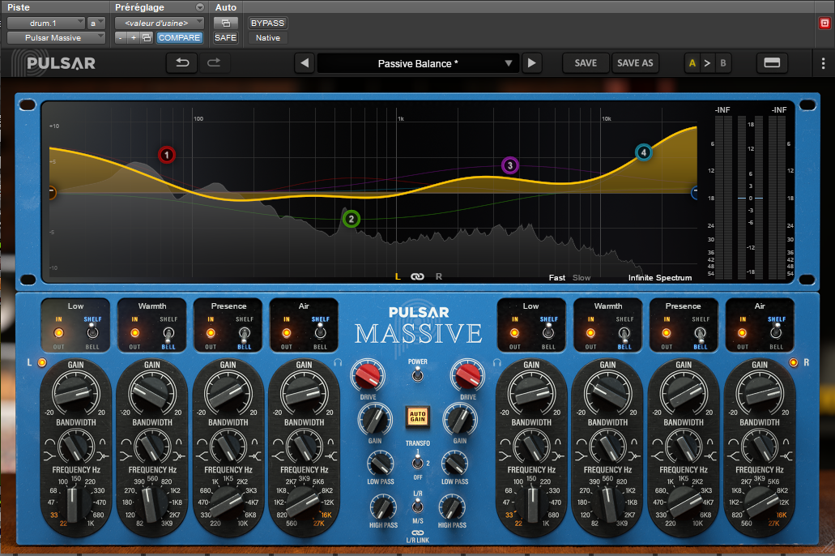Open the insert position 'a' dropdown
The height and width of the screenshot is (556, 835).
(96, 23)
